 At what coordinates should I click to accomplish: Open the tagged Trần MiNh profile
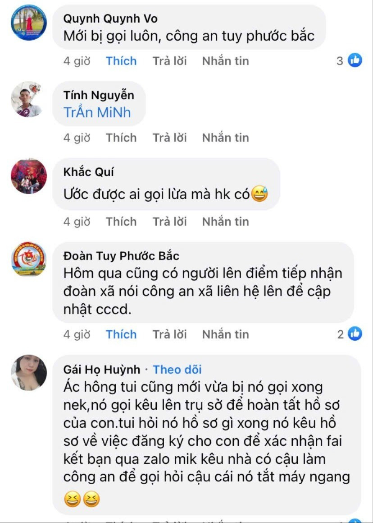coord(97,112)
